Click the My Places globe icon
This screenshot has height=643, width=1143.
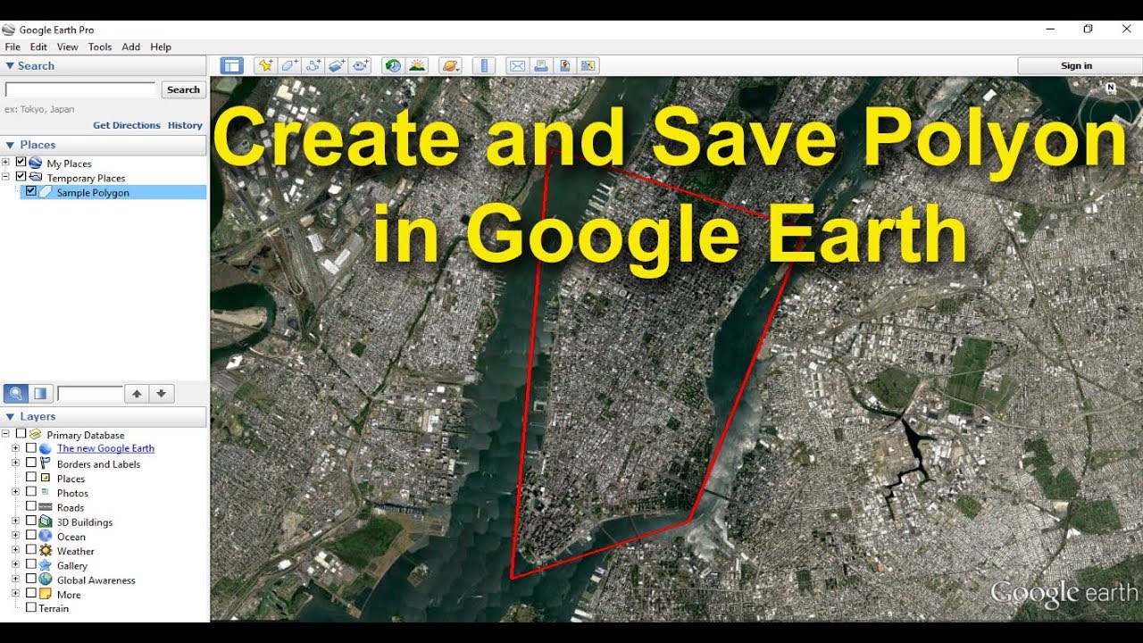coord(36,163)
